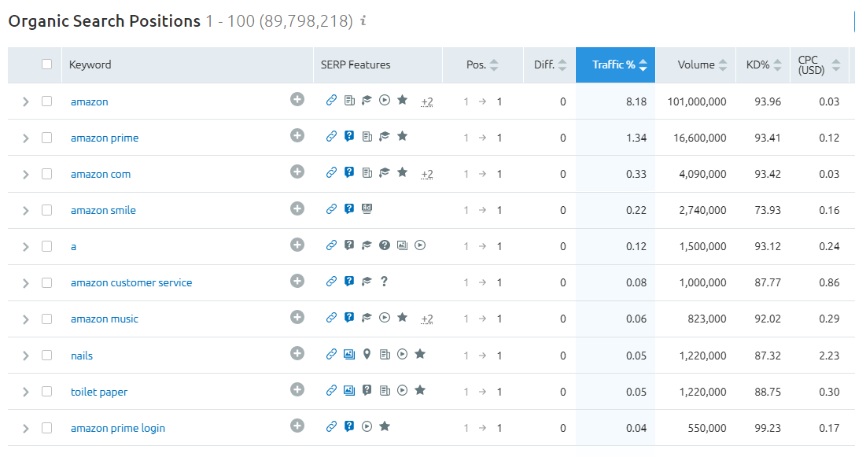Toggle the select-all checkbox in table header
Viewport: 855px width, 457px height.
(x=47, y=64)
